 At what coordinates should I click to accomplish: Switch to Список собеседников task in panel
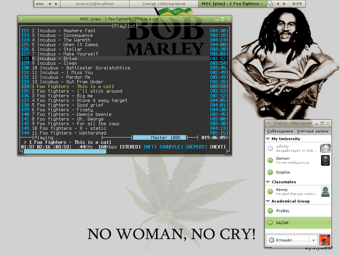pyautogui.click(x=164, y=4)
